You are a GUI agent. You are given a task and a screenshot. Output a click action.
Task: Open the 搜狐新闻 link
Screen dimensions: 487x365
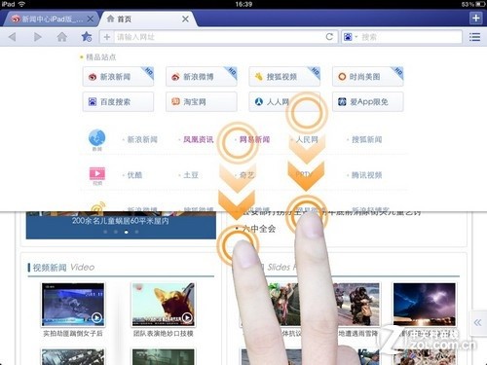coord(367,140)
